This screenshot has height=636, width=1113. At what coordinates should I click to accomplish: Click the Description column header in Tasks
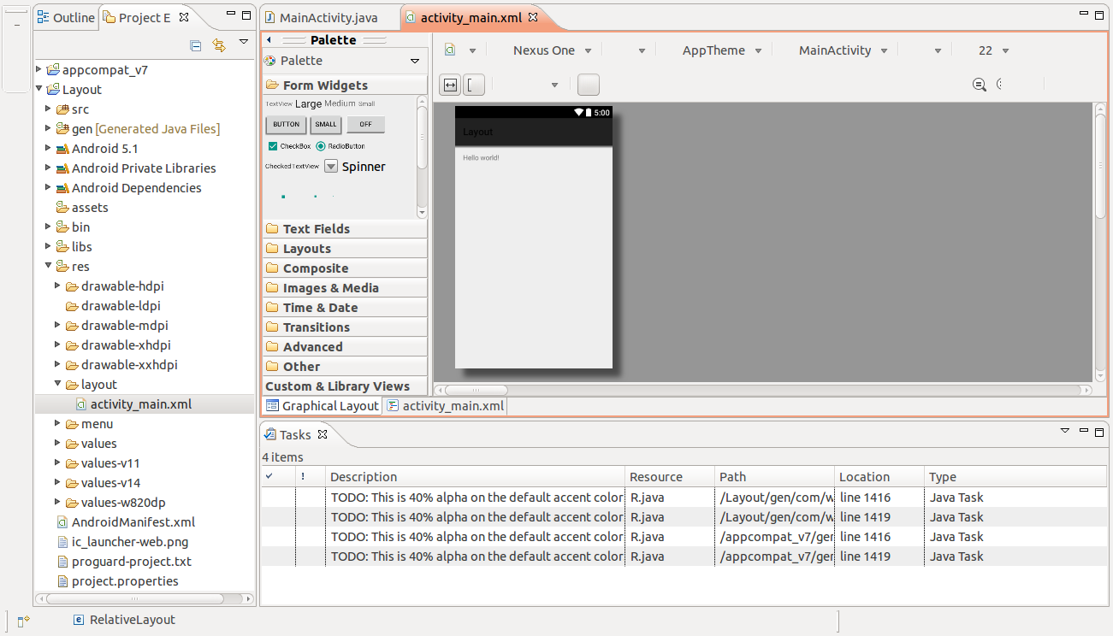(475, 477)
